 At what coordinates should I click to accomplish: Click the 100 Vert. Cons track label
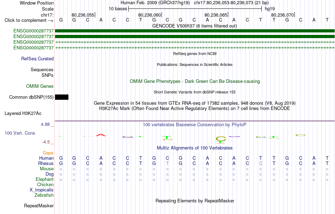coord(20,133)
